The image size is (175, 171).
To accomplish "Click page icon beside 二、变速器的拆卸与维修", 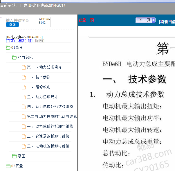I will coord(24,136).
